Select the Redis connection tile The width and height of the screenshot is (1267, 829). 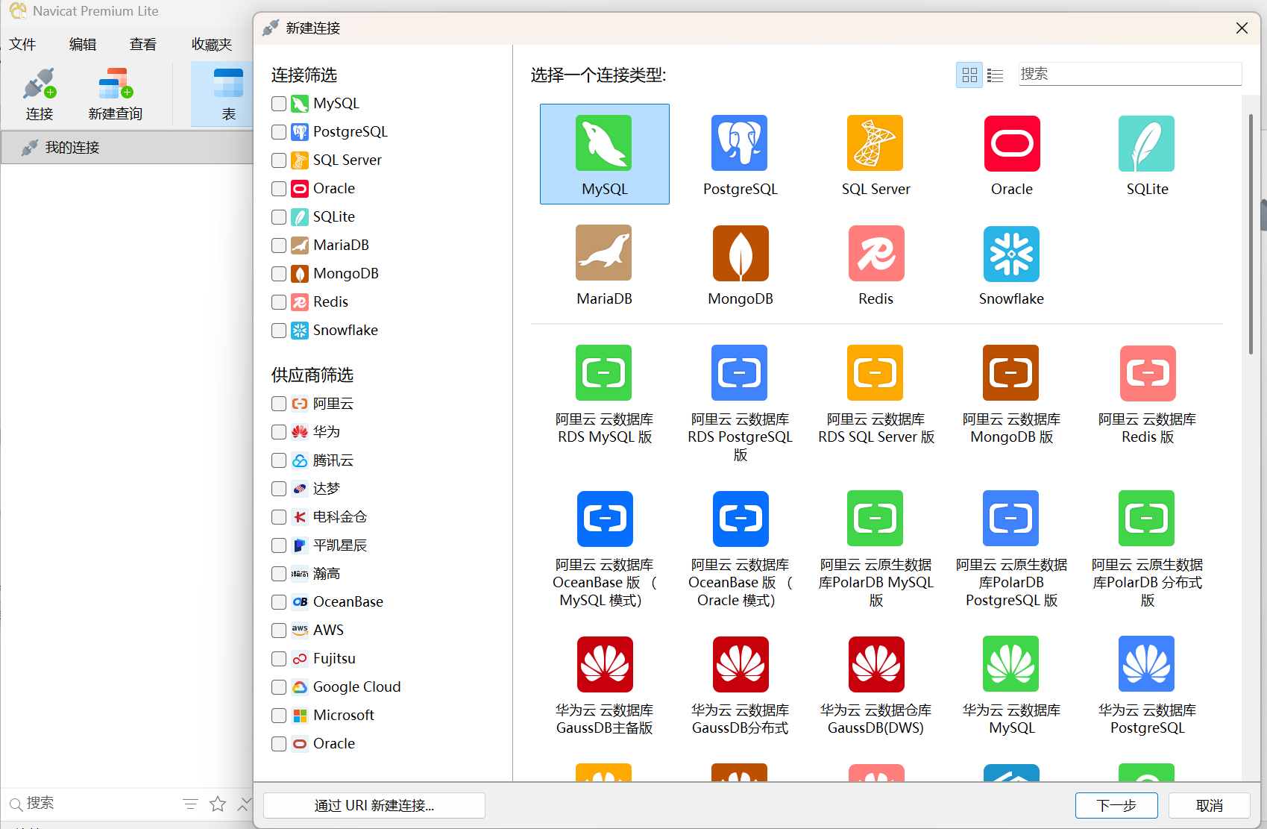(x=875, y=265)
